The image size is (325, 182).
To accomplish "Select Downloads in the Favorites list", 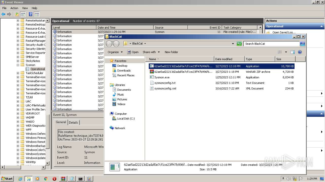I will pyautogui.click(x=124, y=71).
